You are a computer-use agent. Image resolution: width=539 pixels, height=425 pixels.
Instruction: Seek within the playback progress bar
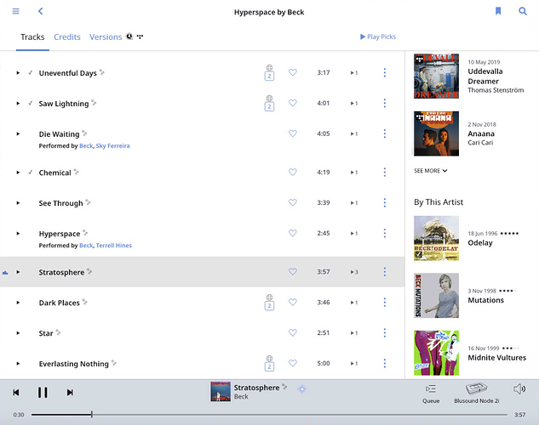pos(269,415)
